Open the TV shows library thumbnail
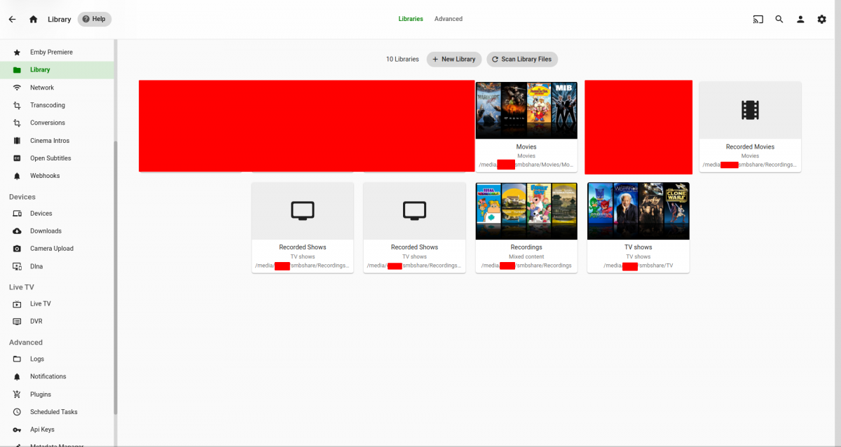 pyautogui.click(x=638, y=211)
